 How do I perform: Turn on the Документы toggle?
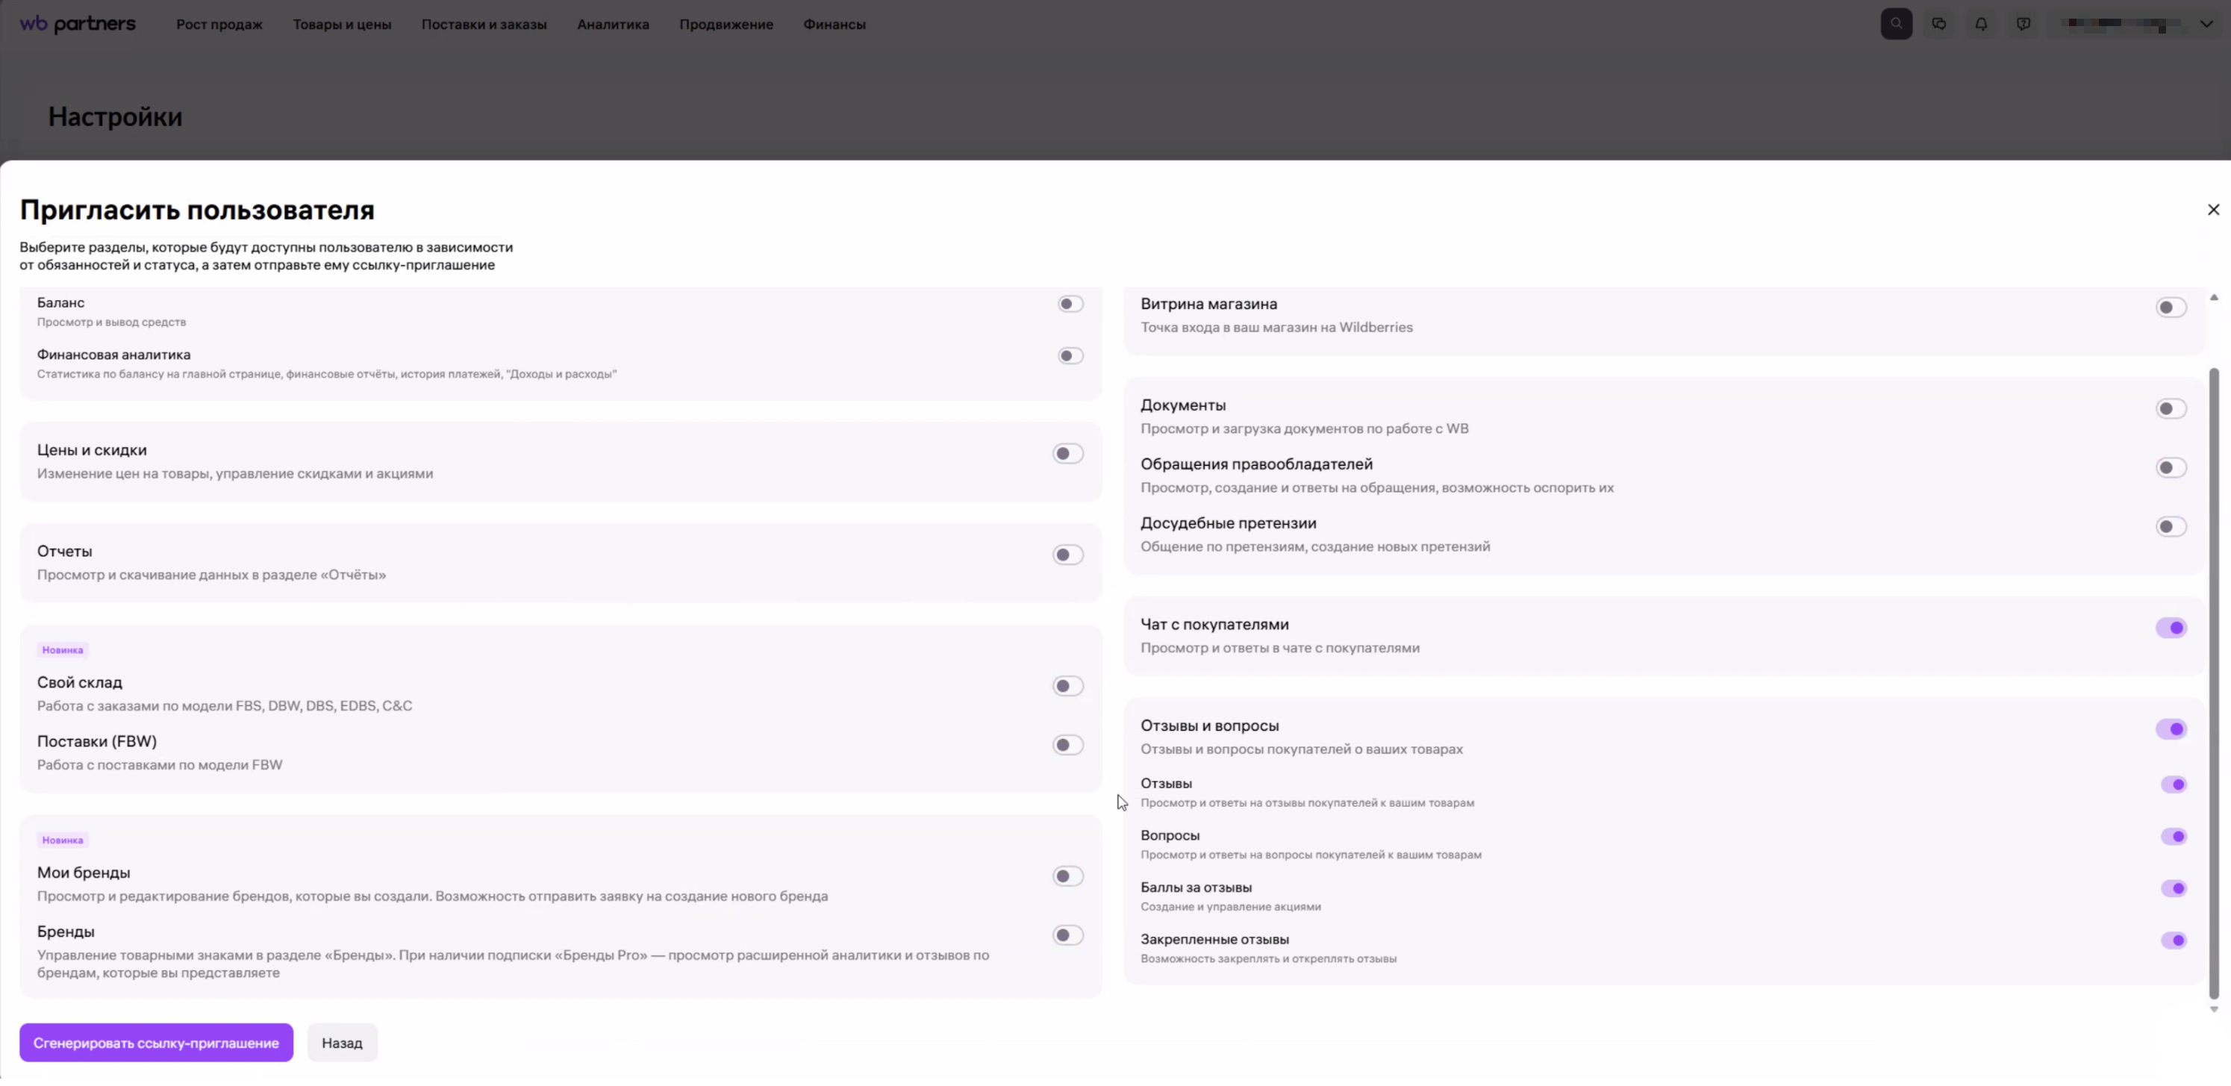(2171, 409)
